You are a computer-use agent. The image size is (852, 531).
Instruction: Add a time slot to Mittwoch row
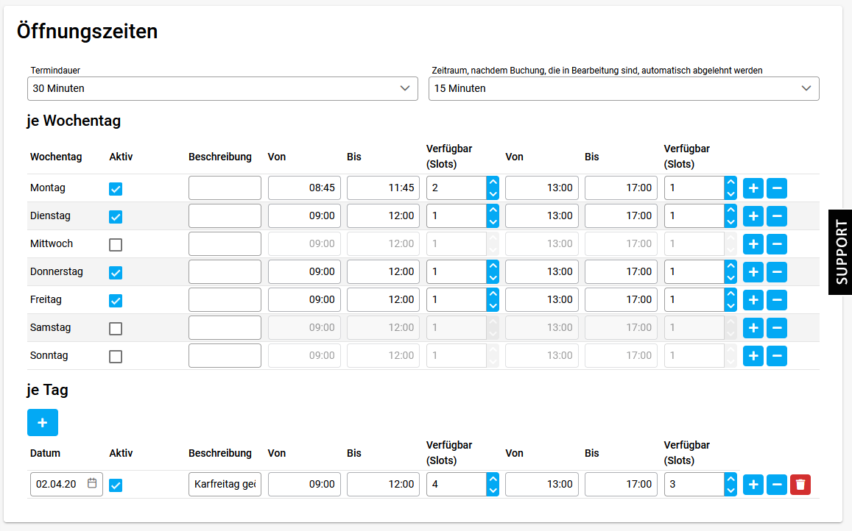(x=753, y=244)
